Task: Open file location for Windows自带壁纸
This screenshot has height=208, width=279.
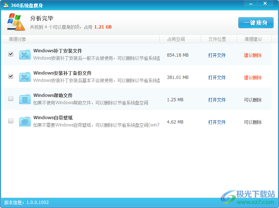Action: point(217,122)
